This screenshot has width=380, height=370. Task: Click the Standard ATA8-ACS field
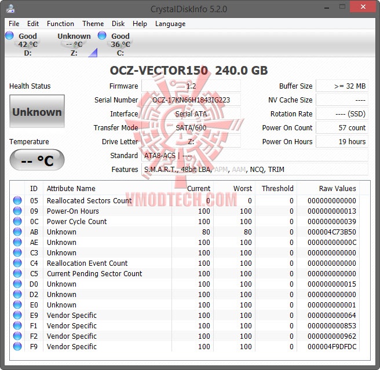(x=255, y=155)
